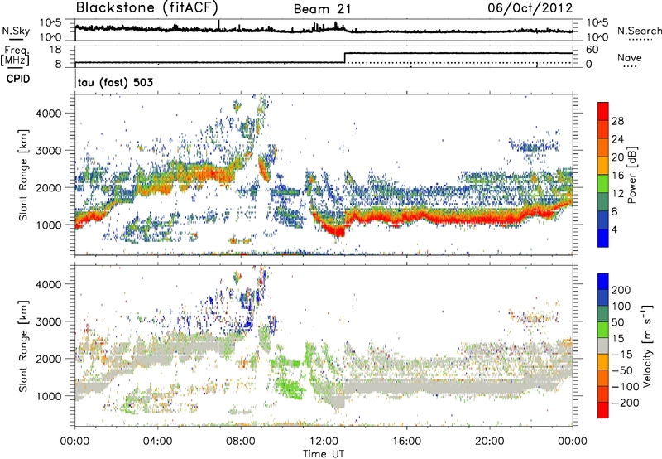This screenshot has height=459, width=662.
Task: Select the "200" value on velocity colorbar
Action: click(x=621, y=290)
